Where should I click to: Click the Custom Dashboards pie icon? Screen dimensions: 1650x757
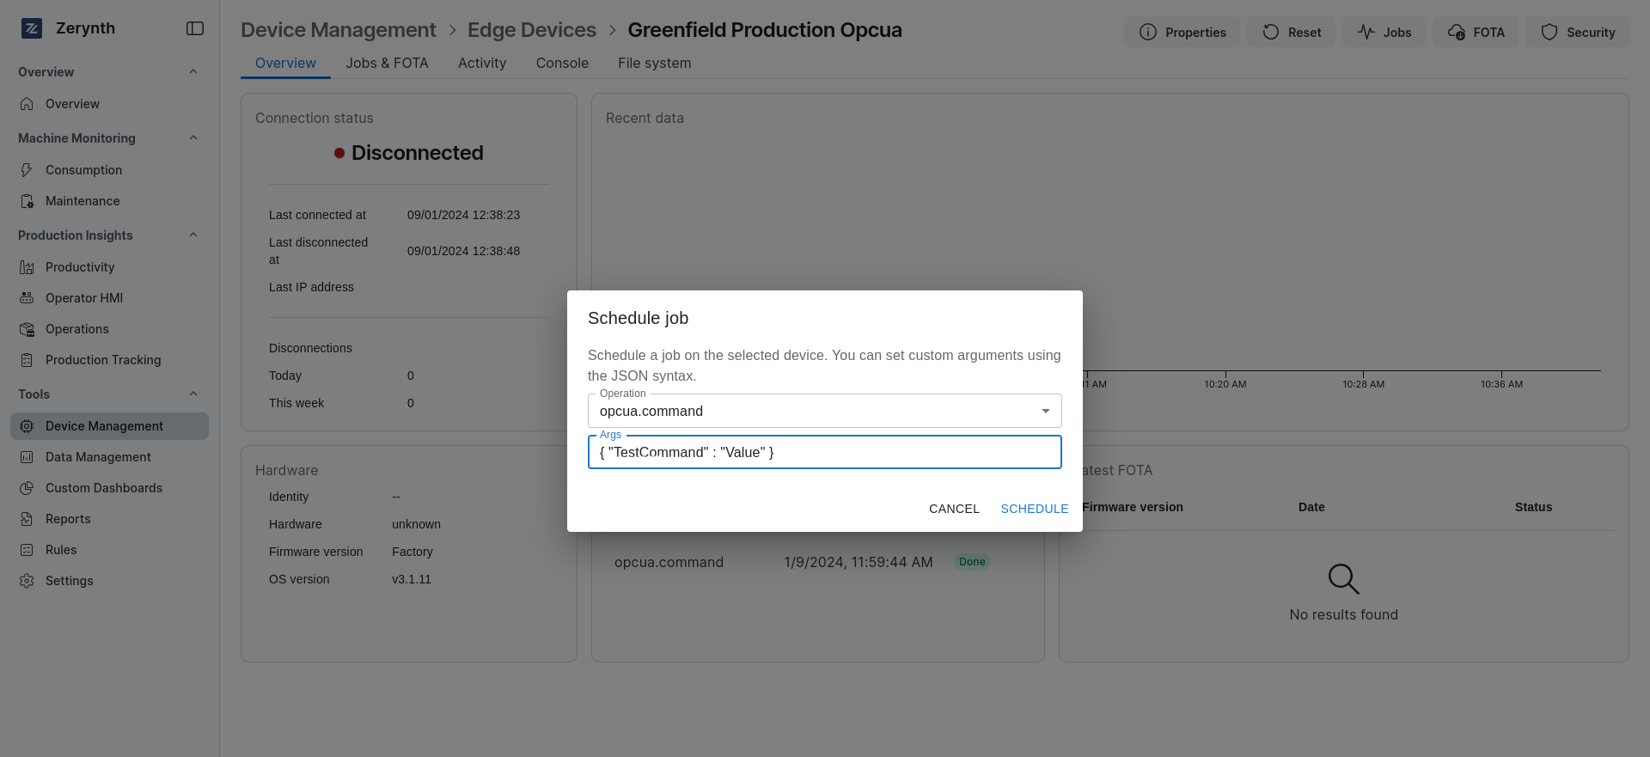click(27, 488)
